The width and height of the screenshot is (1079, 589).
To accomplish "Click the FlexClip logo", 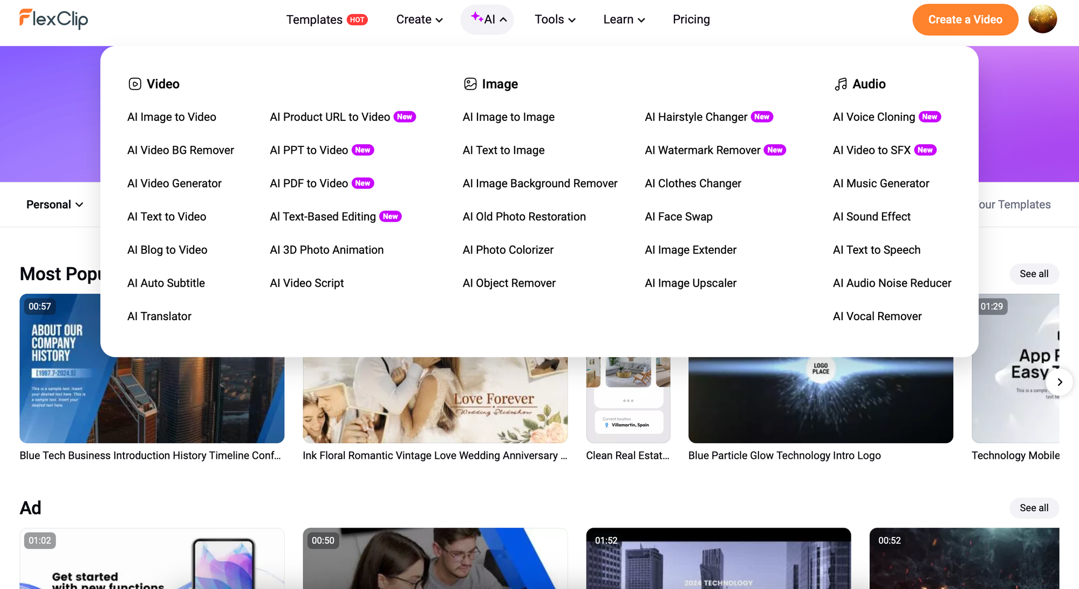I will click(54, 19).
